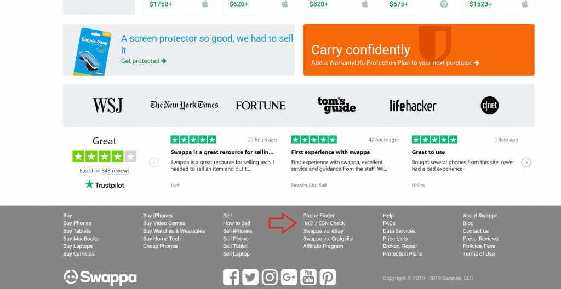Image resolution: width=561 pixels, height=289 pixels.
Task: Click How to Sell footer link
Action: click(x=237, y=223)
